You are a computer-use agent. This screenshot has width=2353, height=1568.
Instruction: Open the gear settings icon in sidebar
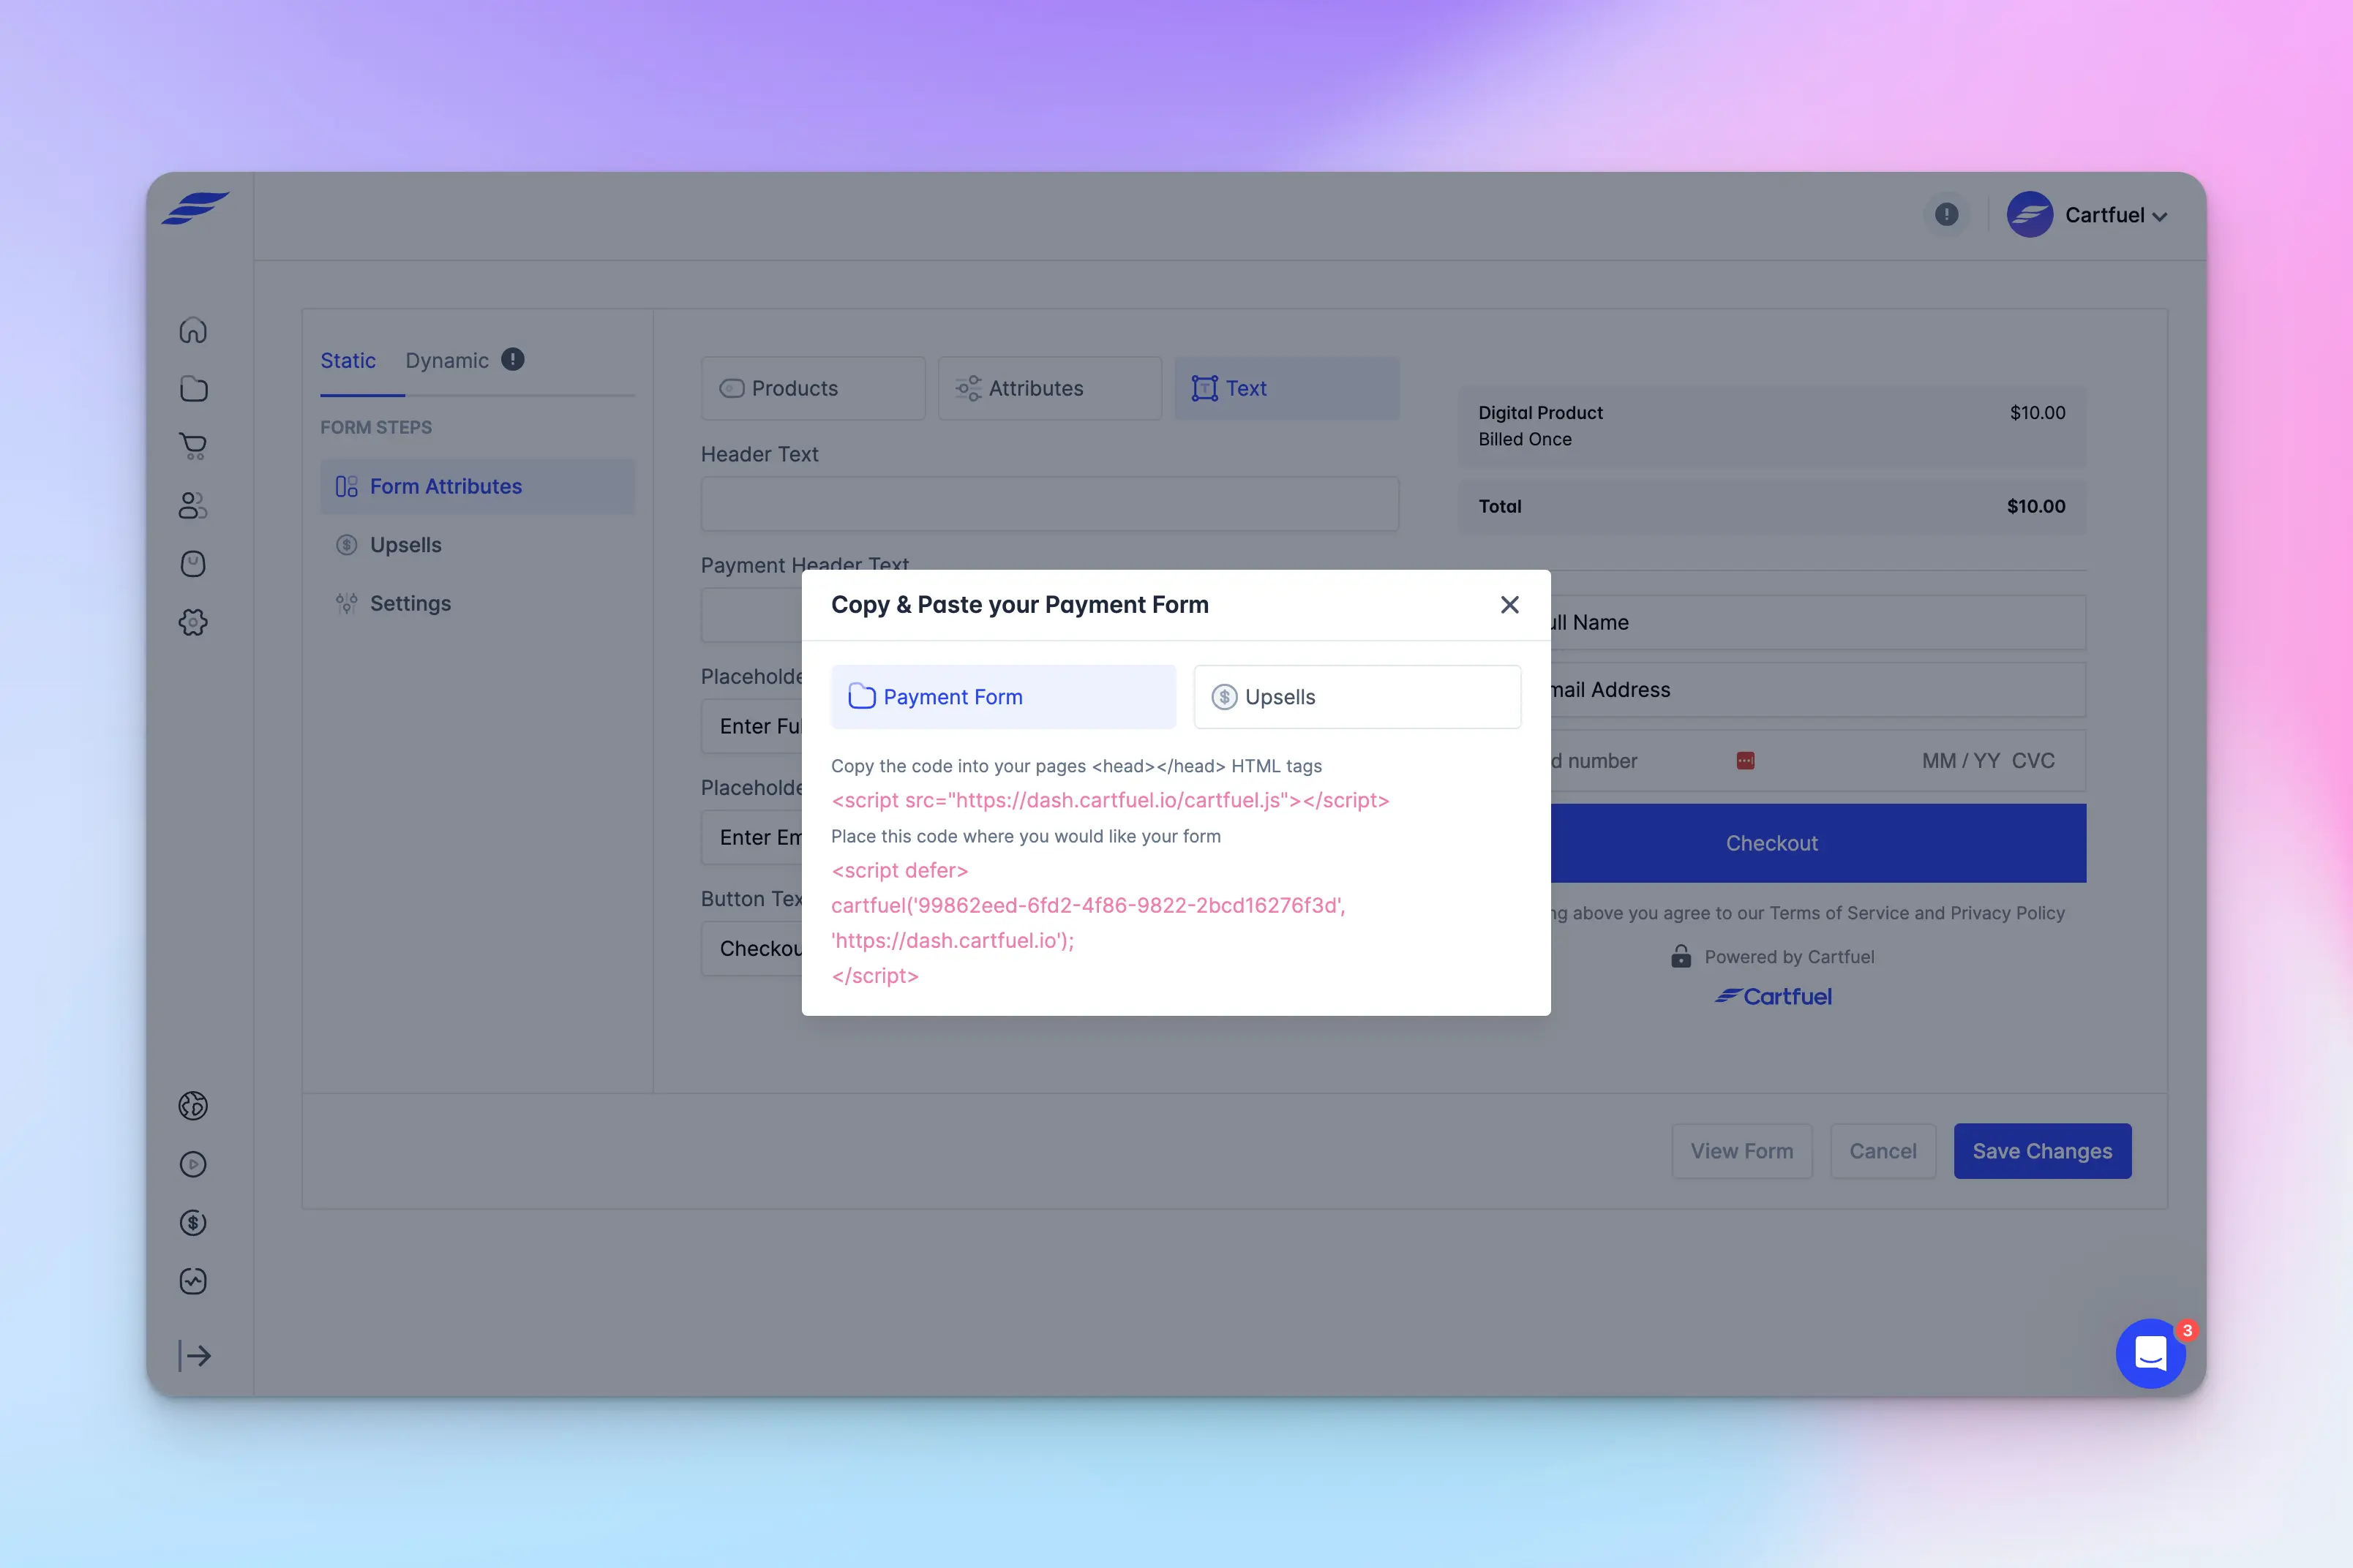[193, 622]
